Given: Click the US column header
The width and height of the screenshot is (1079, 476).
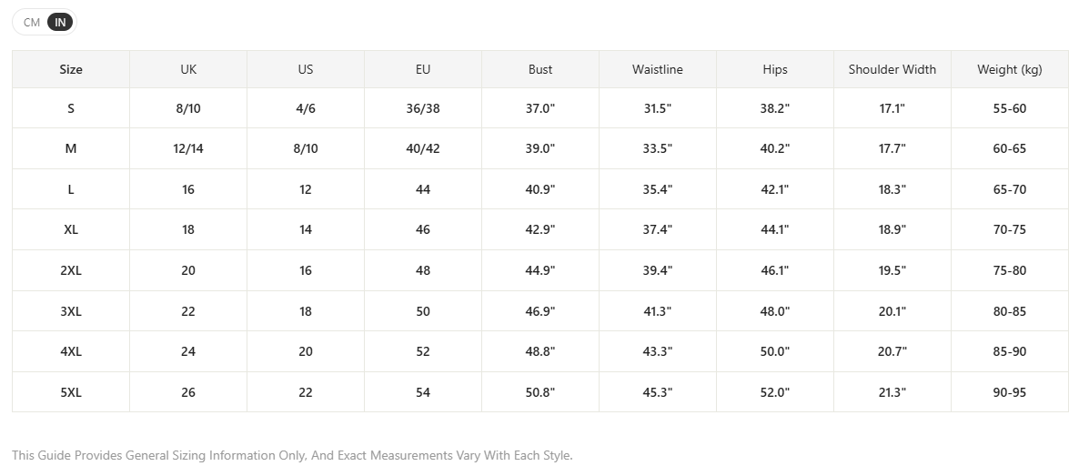Looking at the screenshot, I should point(306,69).
